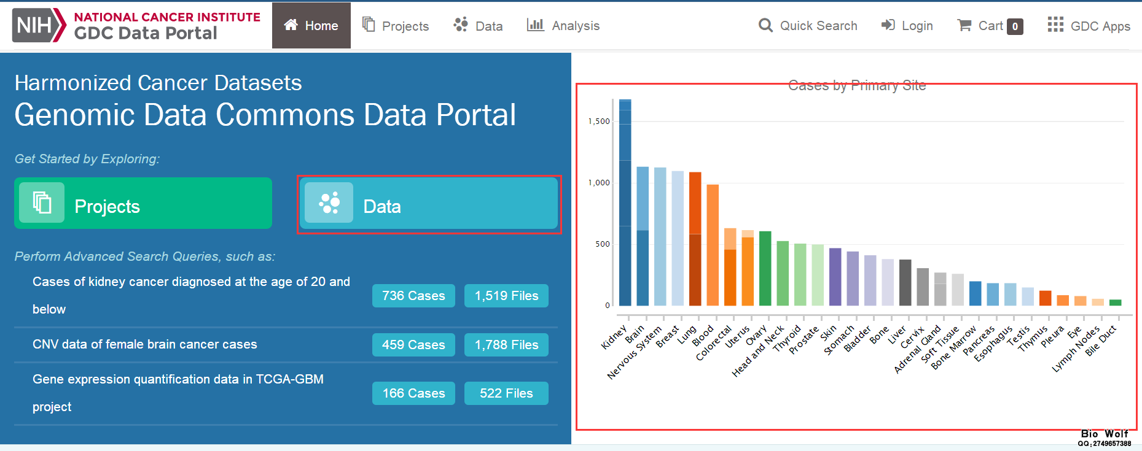
Task: Open Data in the top navigation bar
Action: click(x=478, y=25)
